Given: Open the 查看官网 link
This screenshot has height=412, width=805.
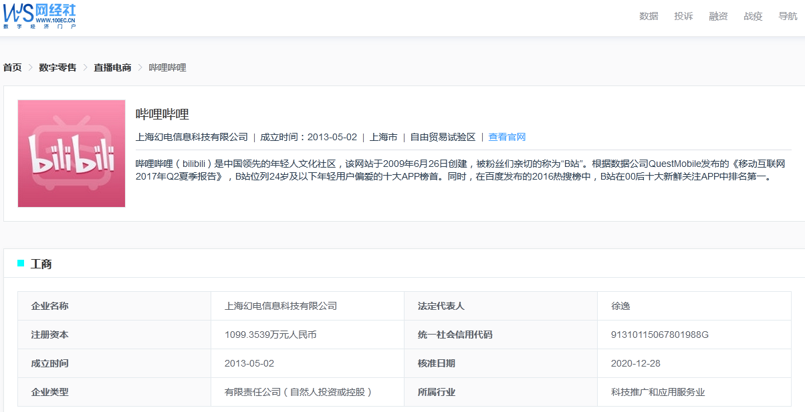Looking at the screenshot, I should tap(507, 137).
